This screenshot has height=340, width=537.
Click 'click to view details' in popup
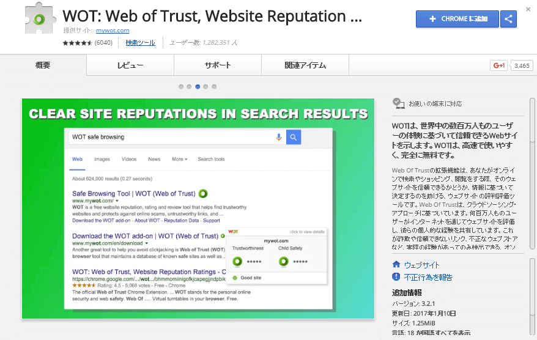pyautogui.click(x=307, y=232)
